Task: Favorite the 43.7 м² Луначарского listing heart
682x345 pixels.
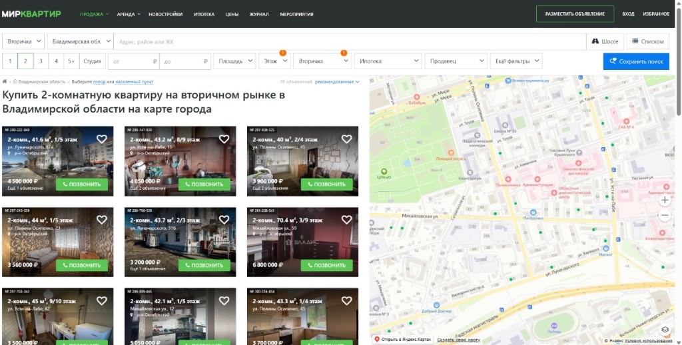Action: pyautogui.click(x=224, y=220)
